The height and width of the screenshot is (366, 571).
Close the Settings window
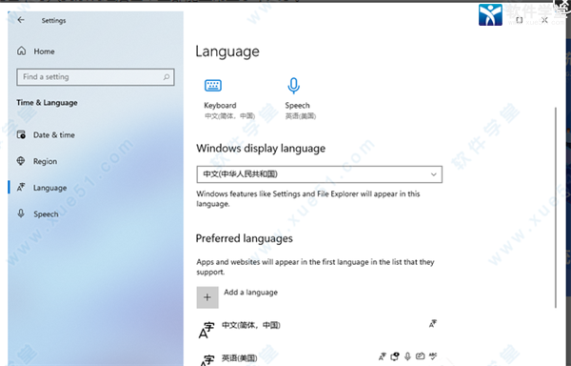coord(544,20)
